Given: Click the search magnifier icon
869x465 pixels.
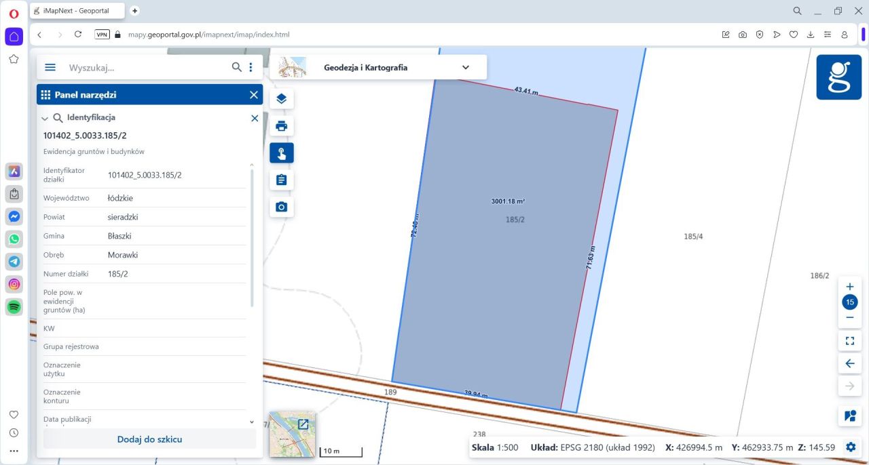Looking at the screenshot, I should [236, 67].
